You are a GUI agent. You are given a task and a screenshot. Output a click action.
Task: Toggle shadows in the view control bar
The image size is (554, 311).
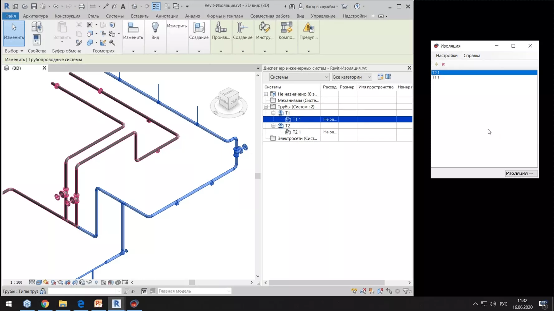click(53, 282)
